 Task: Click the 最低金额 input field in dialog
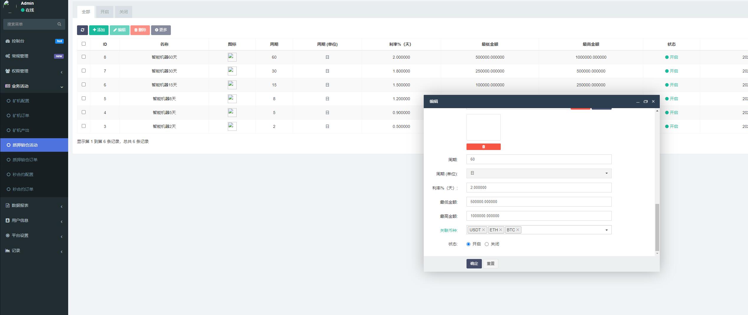tap(539, 202)
